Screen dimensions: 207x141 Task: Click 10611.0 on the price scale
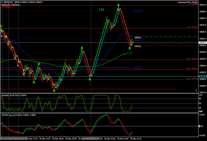click(203, 5)
